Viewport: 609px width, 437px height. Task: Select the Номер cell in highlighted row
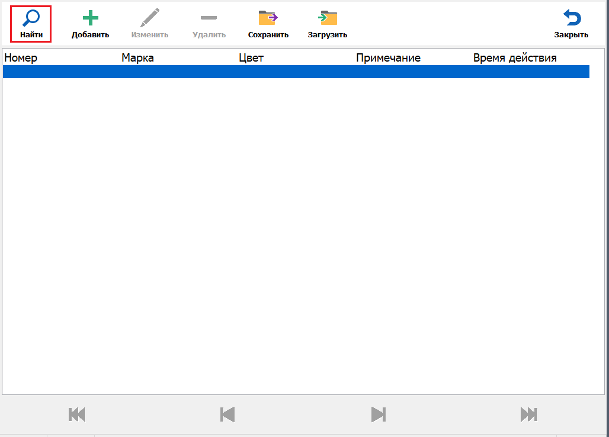[59, 72]
